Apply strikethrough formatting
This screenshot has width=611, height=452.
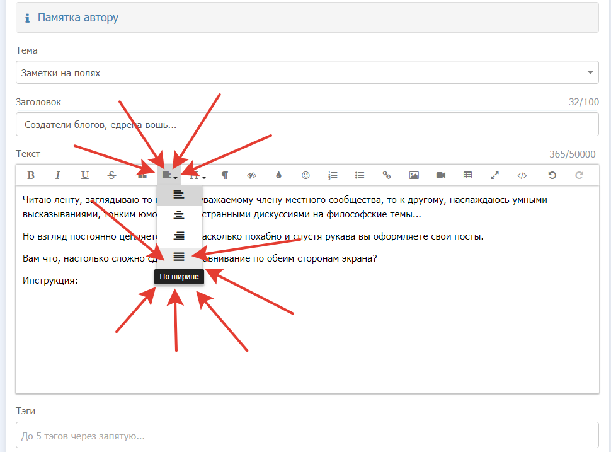tap(111, 175)
